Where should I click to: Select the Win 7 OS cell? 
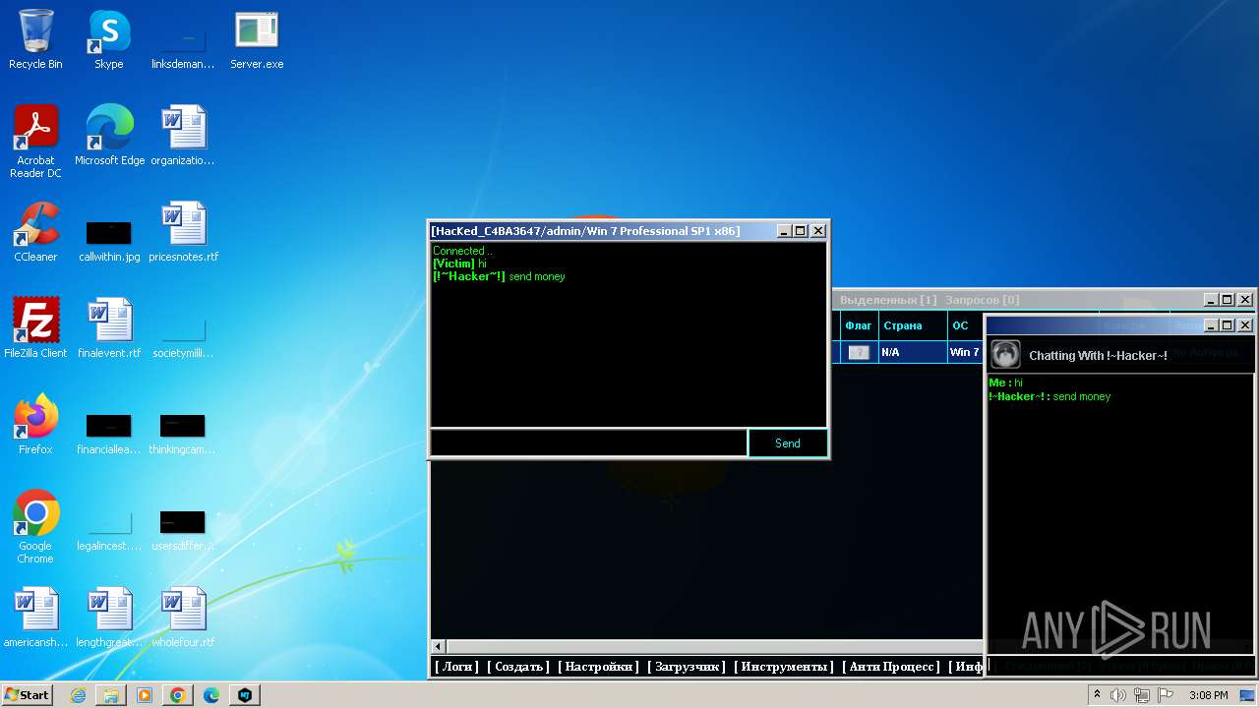pos(964,352)
